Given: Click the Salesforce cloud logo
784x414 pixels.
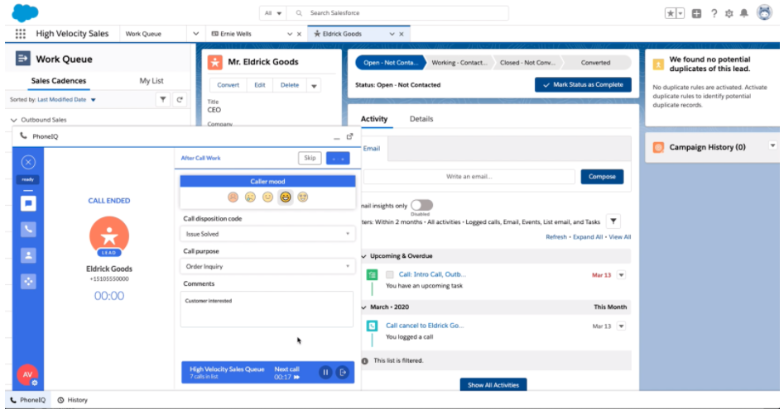Looking at the screenshot, I should point(25,12).
